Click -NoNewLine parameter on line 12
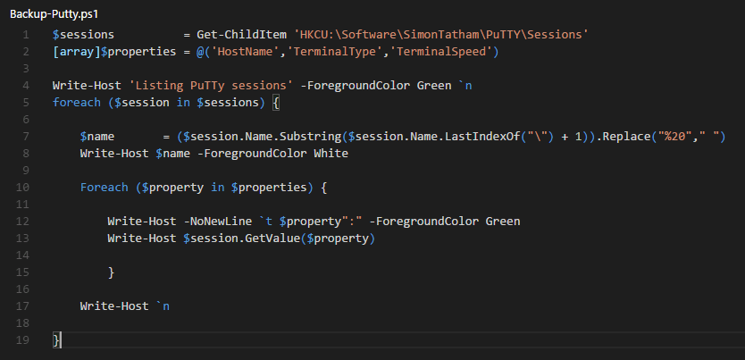 pos(217,222)
